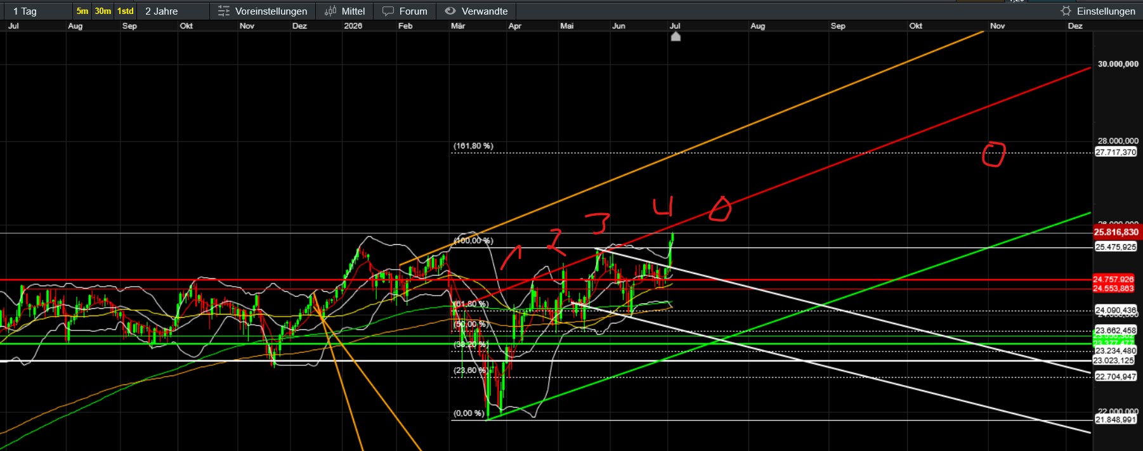This screenshot has width=1143, height=451.
Task: Select the 22.704,947 price label
Action: [x=1116, y=377]
